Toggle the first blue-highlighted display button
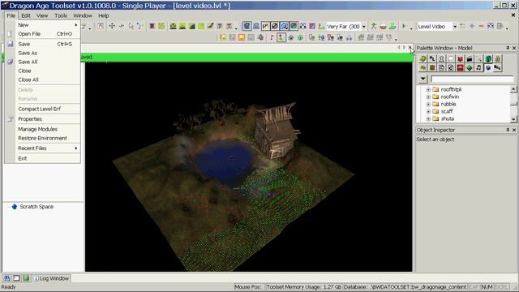The width and height of the screenshot is (519, 292). click(x=247, y=26)
